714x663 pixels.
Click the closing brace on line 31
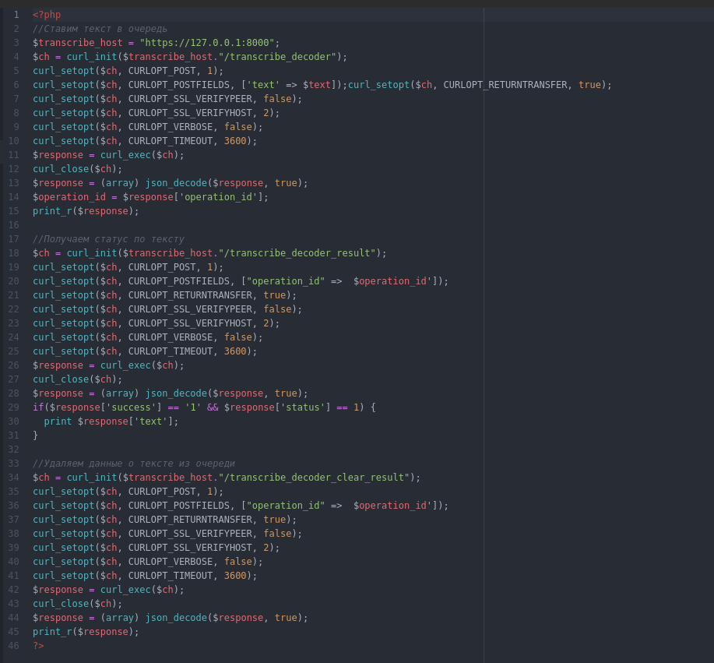[35, 436]
